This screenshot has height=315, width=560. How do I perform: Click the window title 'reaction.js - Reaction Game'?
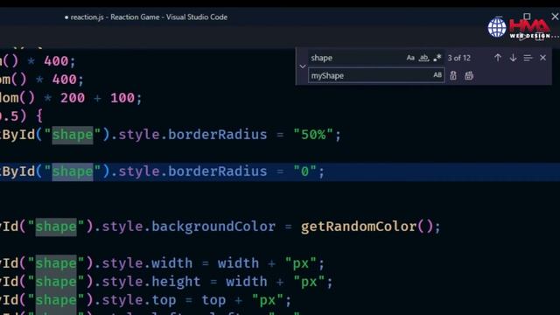tap(149, 17)
